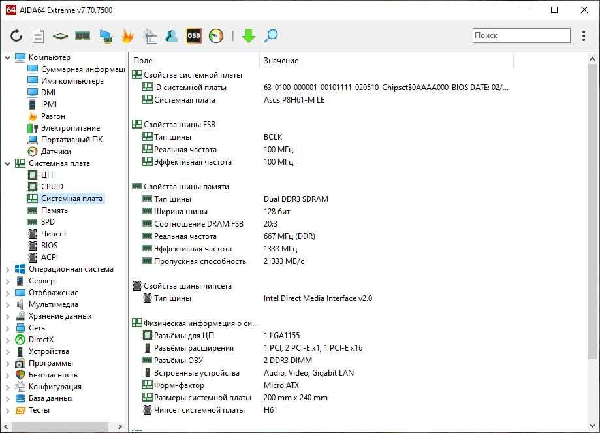Open the CPUID tree item

[x=46, y=187]
